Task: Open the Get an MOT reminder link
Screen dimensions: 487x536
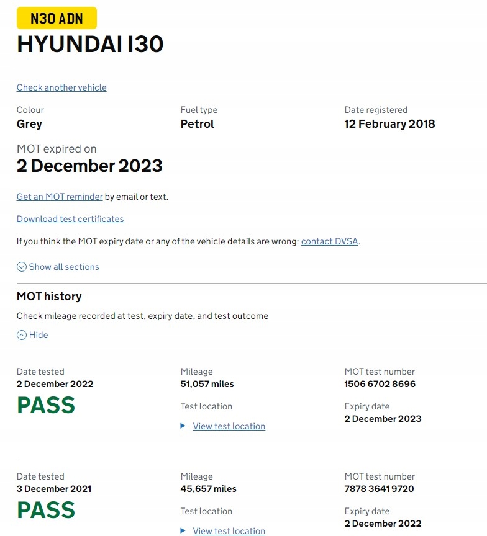Action: click(60, 197)
